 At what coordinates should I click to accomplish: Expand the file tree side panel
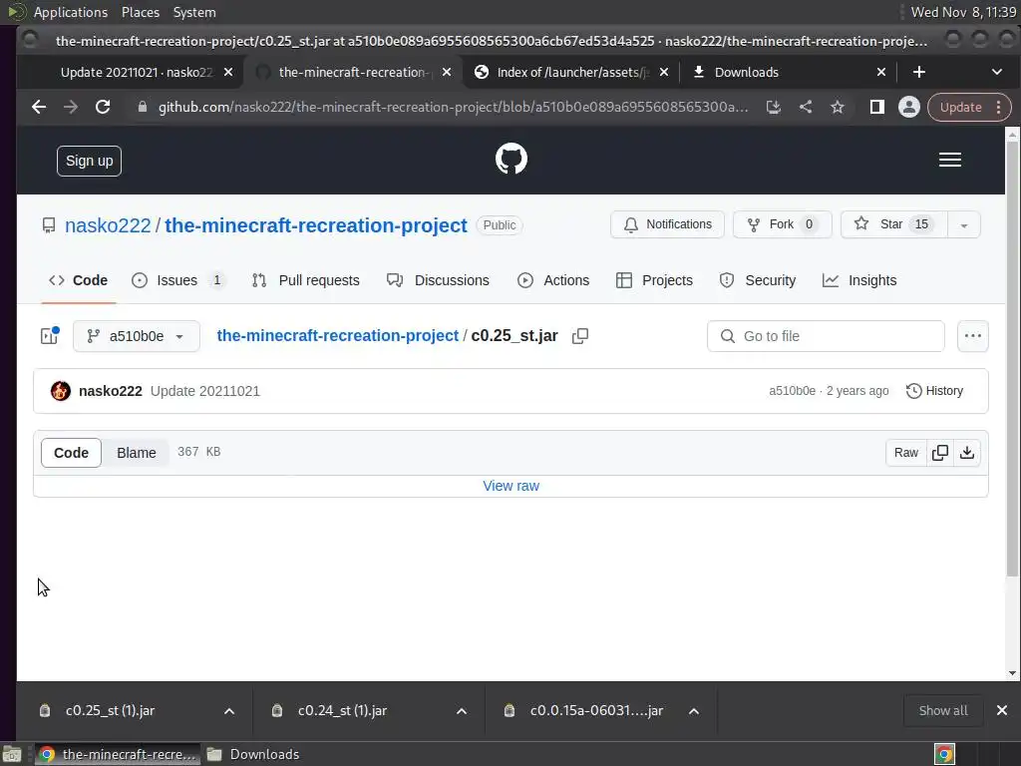[x=50, y=336]
